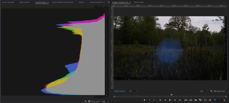Open the Lumetri Scopes panel menu icon
The image size is (229, 103).
tap(48, 2)
